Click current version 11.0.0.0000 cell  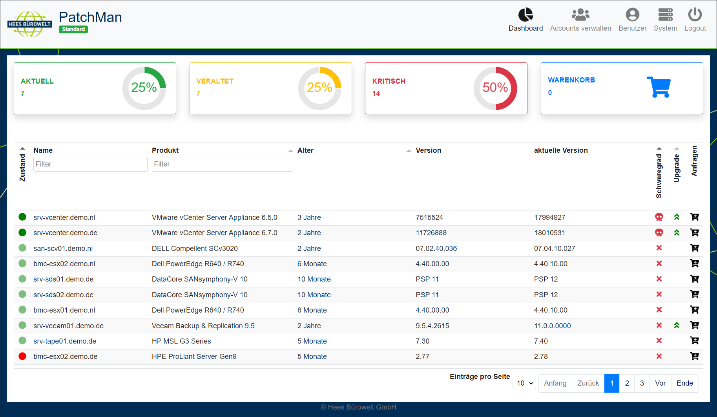pyautogui.click(x=553, y=326)
